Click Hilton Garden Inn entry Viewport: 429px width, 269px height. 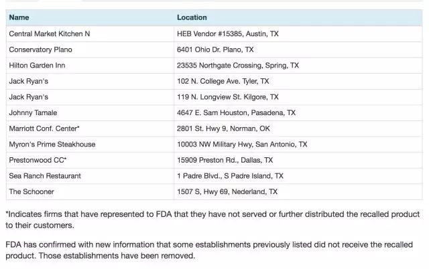(x=37, y=66)
